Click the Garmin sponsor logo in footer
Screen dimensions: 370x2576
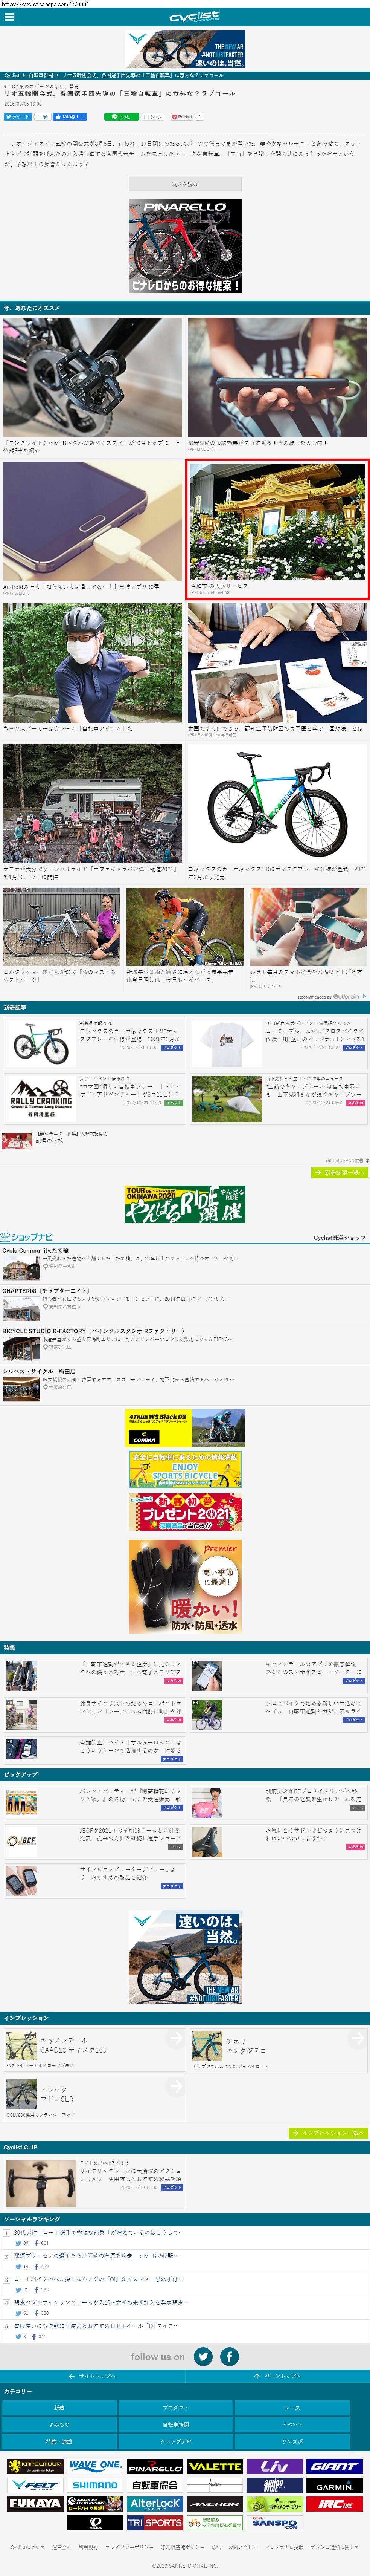pos(334,2485)
